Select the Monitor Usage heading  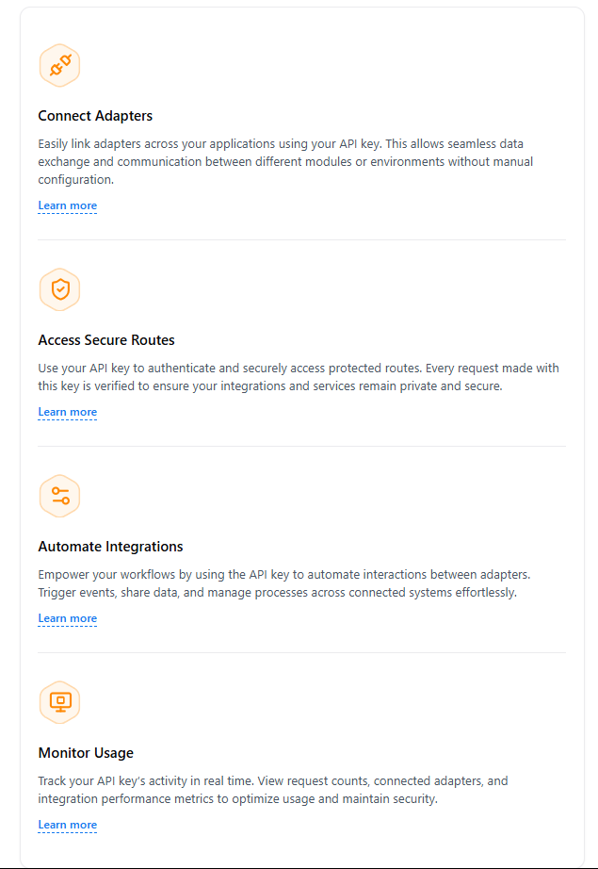(86, 753)
